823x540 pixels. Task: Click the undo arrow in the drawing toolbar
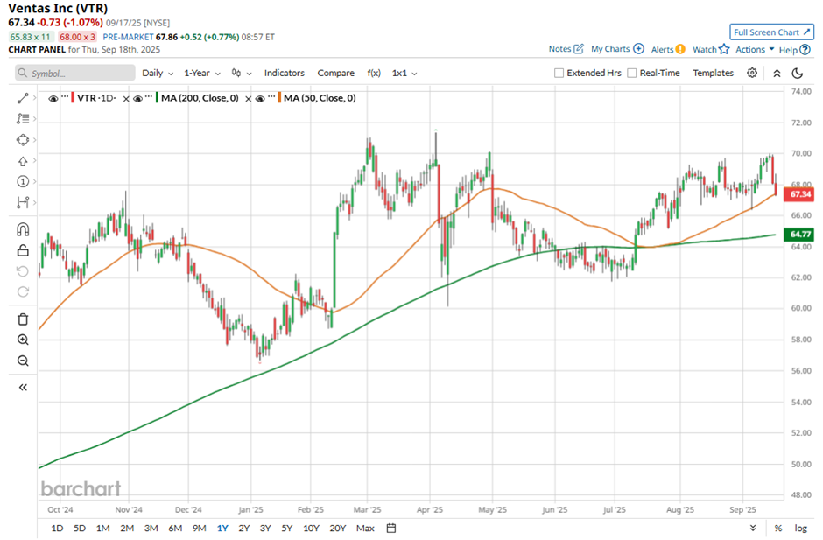click(23, 271)
